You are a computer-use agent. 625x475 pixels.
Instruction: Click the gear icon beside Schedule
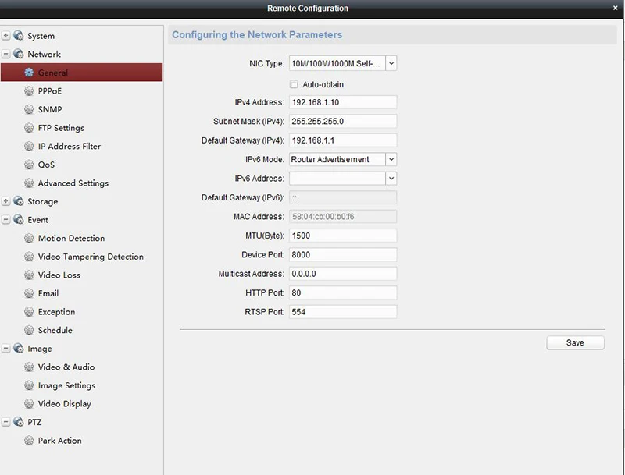pyautogui.click(x=29, y=330)
